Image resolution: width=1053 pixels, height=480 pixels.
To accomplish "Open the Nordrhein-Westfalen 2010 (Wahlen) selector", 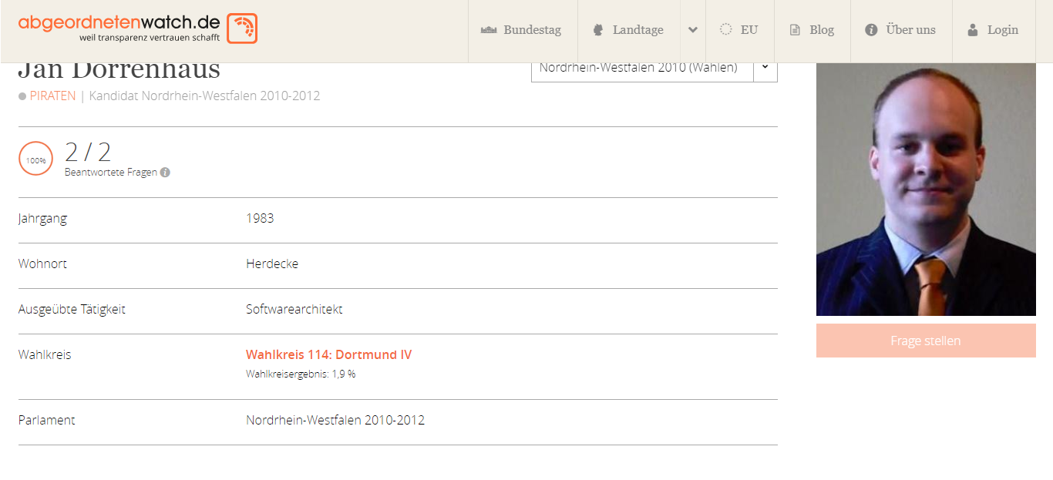I will pos(654,68).
